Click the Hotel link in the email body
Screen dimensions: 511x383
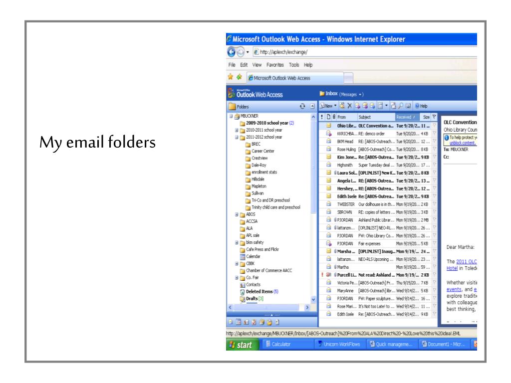pyautogui.click(x=452, y=268)
